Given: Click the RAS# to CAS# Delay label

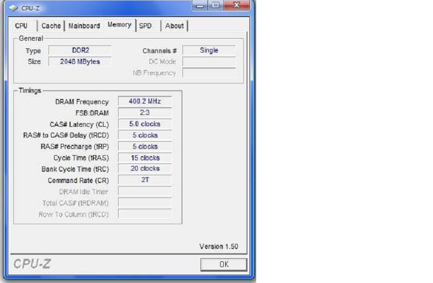Looking at the screenshot, I should tap(66, 136).
